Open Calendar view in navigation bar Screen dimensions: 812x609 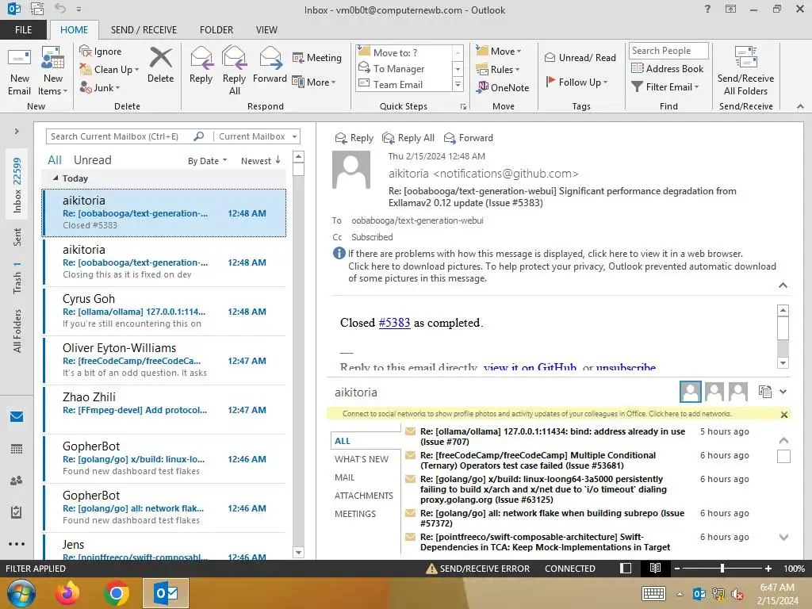tap(17, 449)
